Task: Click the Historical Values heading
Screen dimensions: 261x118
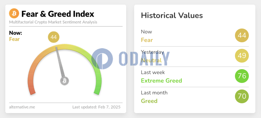Action: point(172,15)
